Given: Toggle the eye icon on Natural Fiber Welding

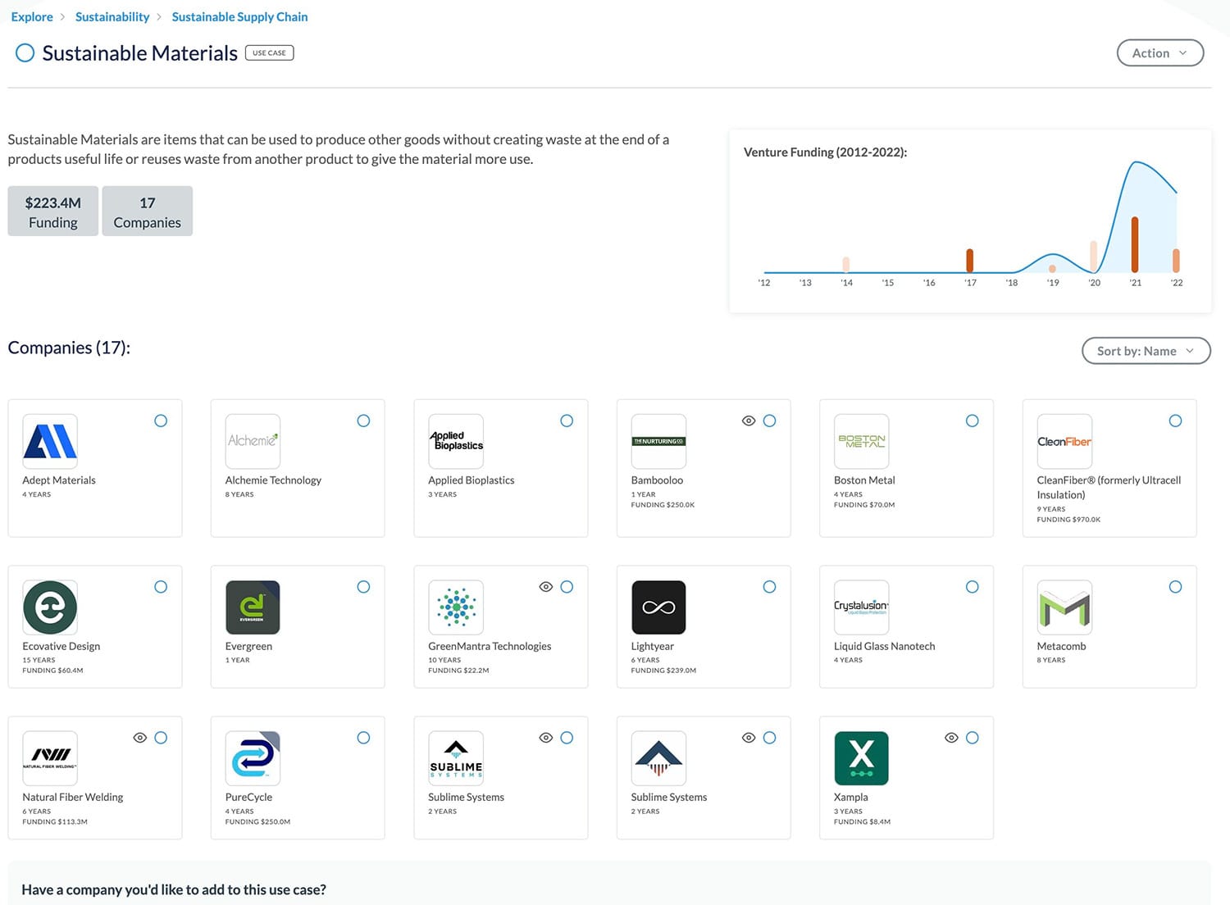Looking at the screenshot, I should (x=139, y=737).
